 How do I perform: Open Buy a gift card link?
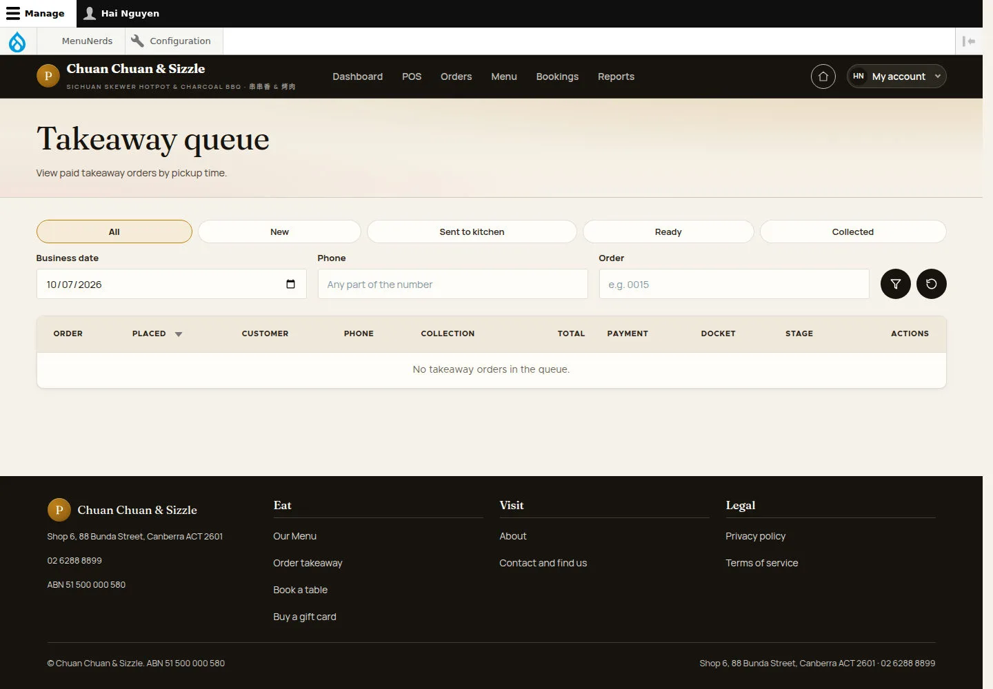coord(305,617)
